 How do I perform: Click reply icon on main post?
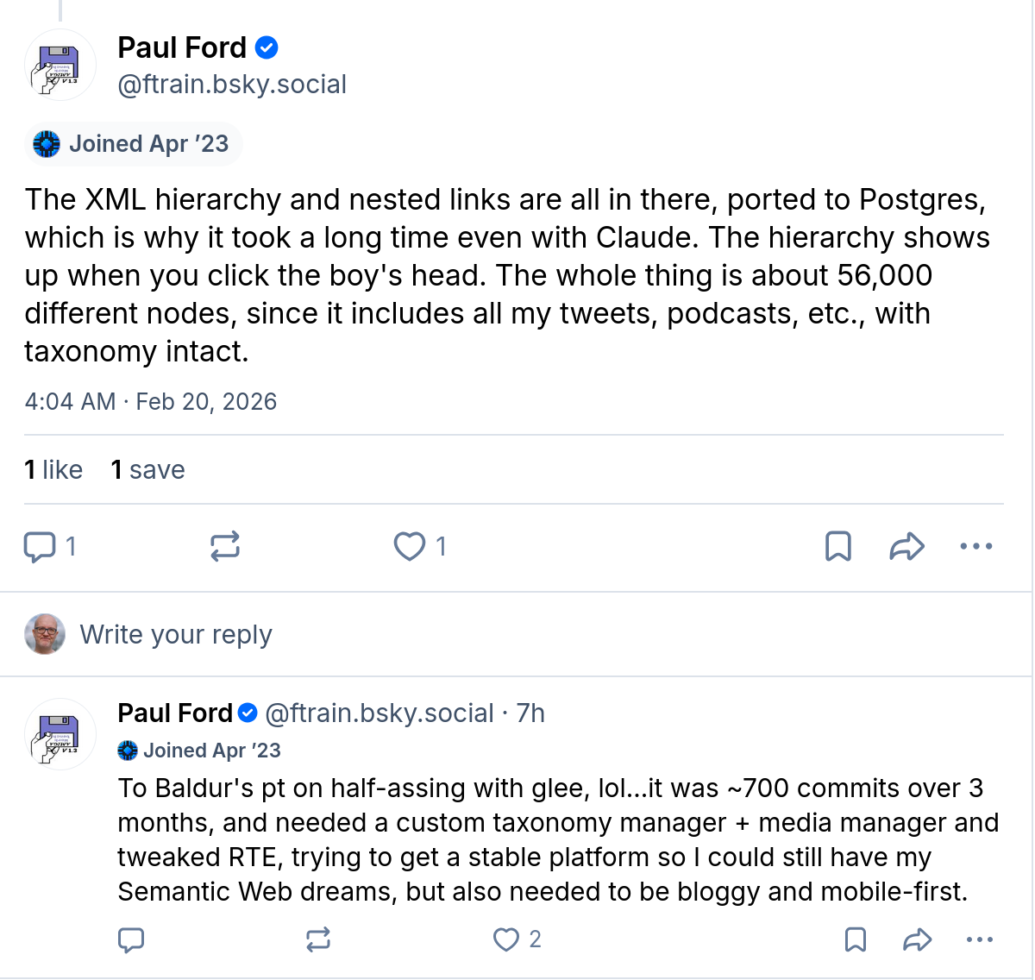pos(40,547)
